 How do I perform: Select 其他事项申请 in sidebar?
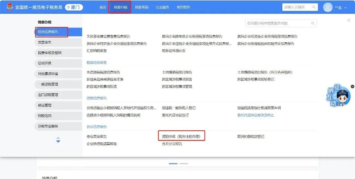point(59,74)
